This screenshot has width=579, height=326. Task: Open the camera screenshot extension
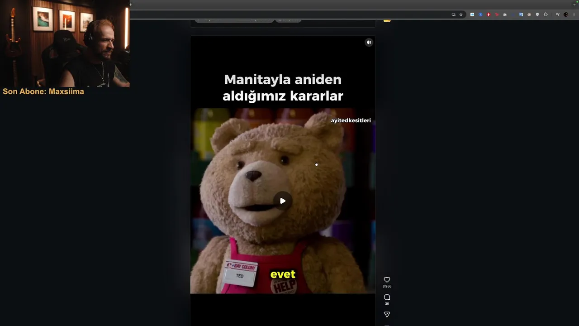[x=505, y=14]
